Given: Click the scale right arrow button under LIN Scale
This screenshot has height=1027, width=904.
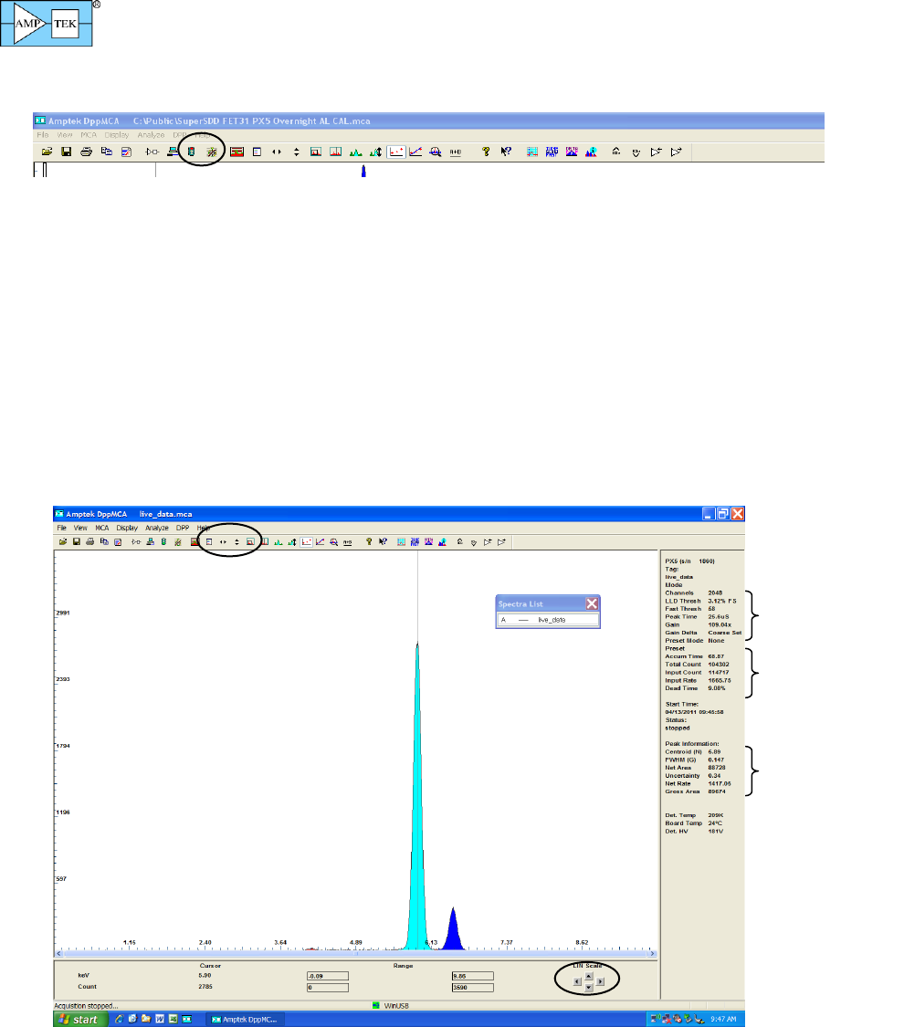Looking at the screenshot, I should coord(600,981).
